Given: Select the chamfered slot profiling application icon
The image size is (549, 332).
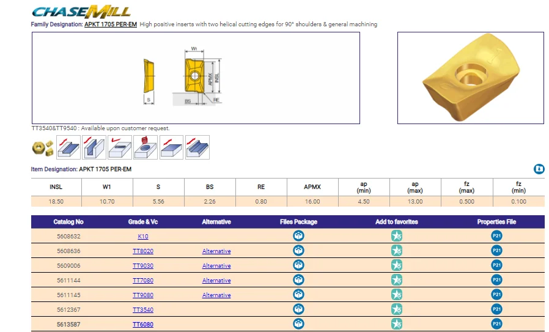Looking at the screenshot, I should tap(197, 147).
